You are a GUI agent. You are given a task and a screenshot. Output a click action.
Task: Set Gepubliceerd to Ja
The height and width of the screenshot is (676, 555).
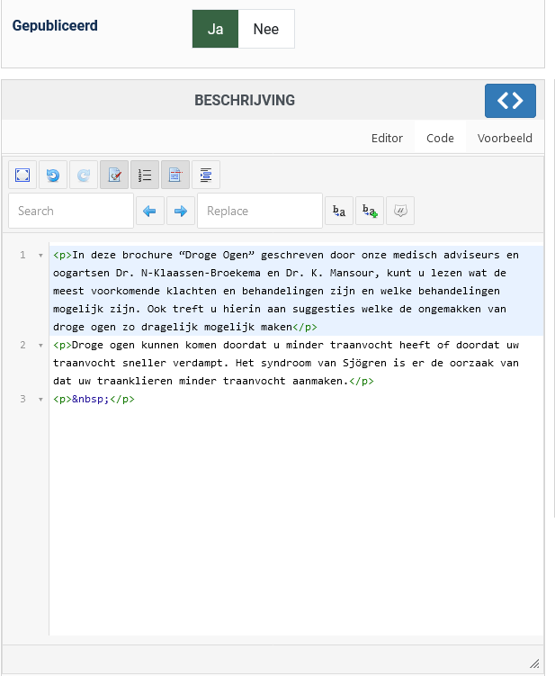215,29
